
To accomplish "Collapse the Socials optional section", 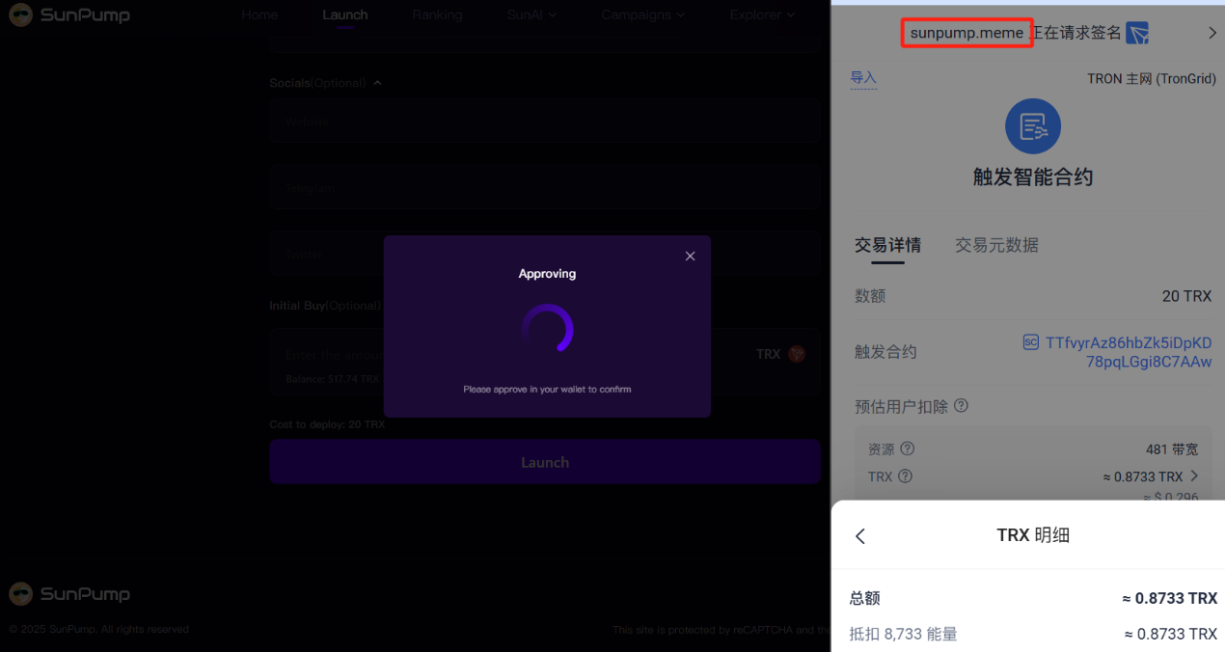I will [x=377, y=83].
